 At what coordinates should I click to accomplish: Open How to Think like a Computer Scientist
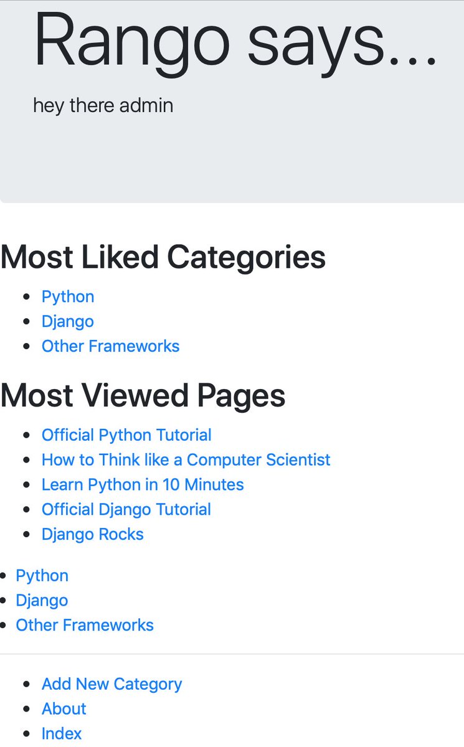click(186, 460)
